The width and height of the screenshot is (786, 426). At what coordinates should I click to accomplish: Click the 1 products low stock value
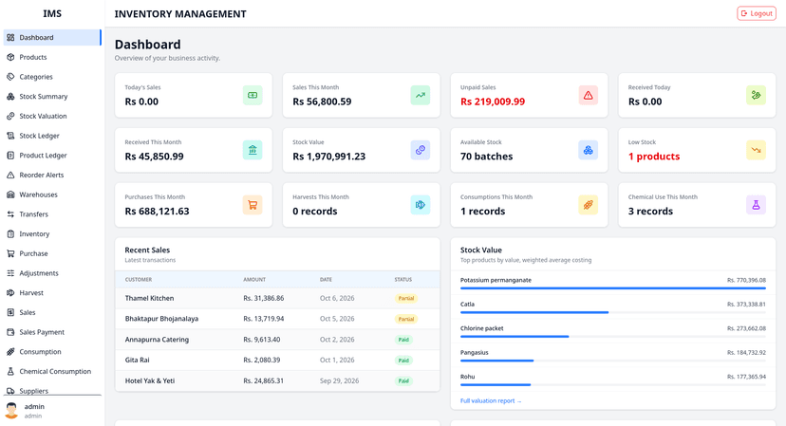(654, 157)
